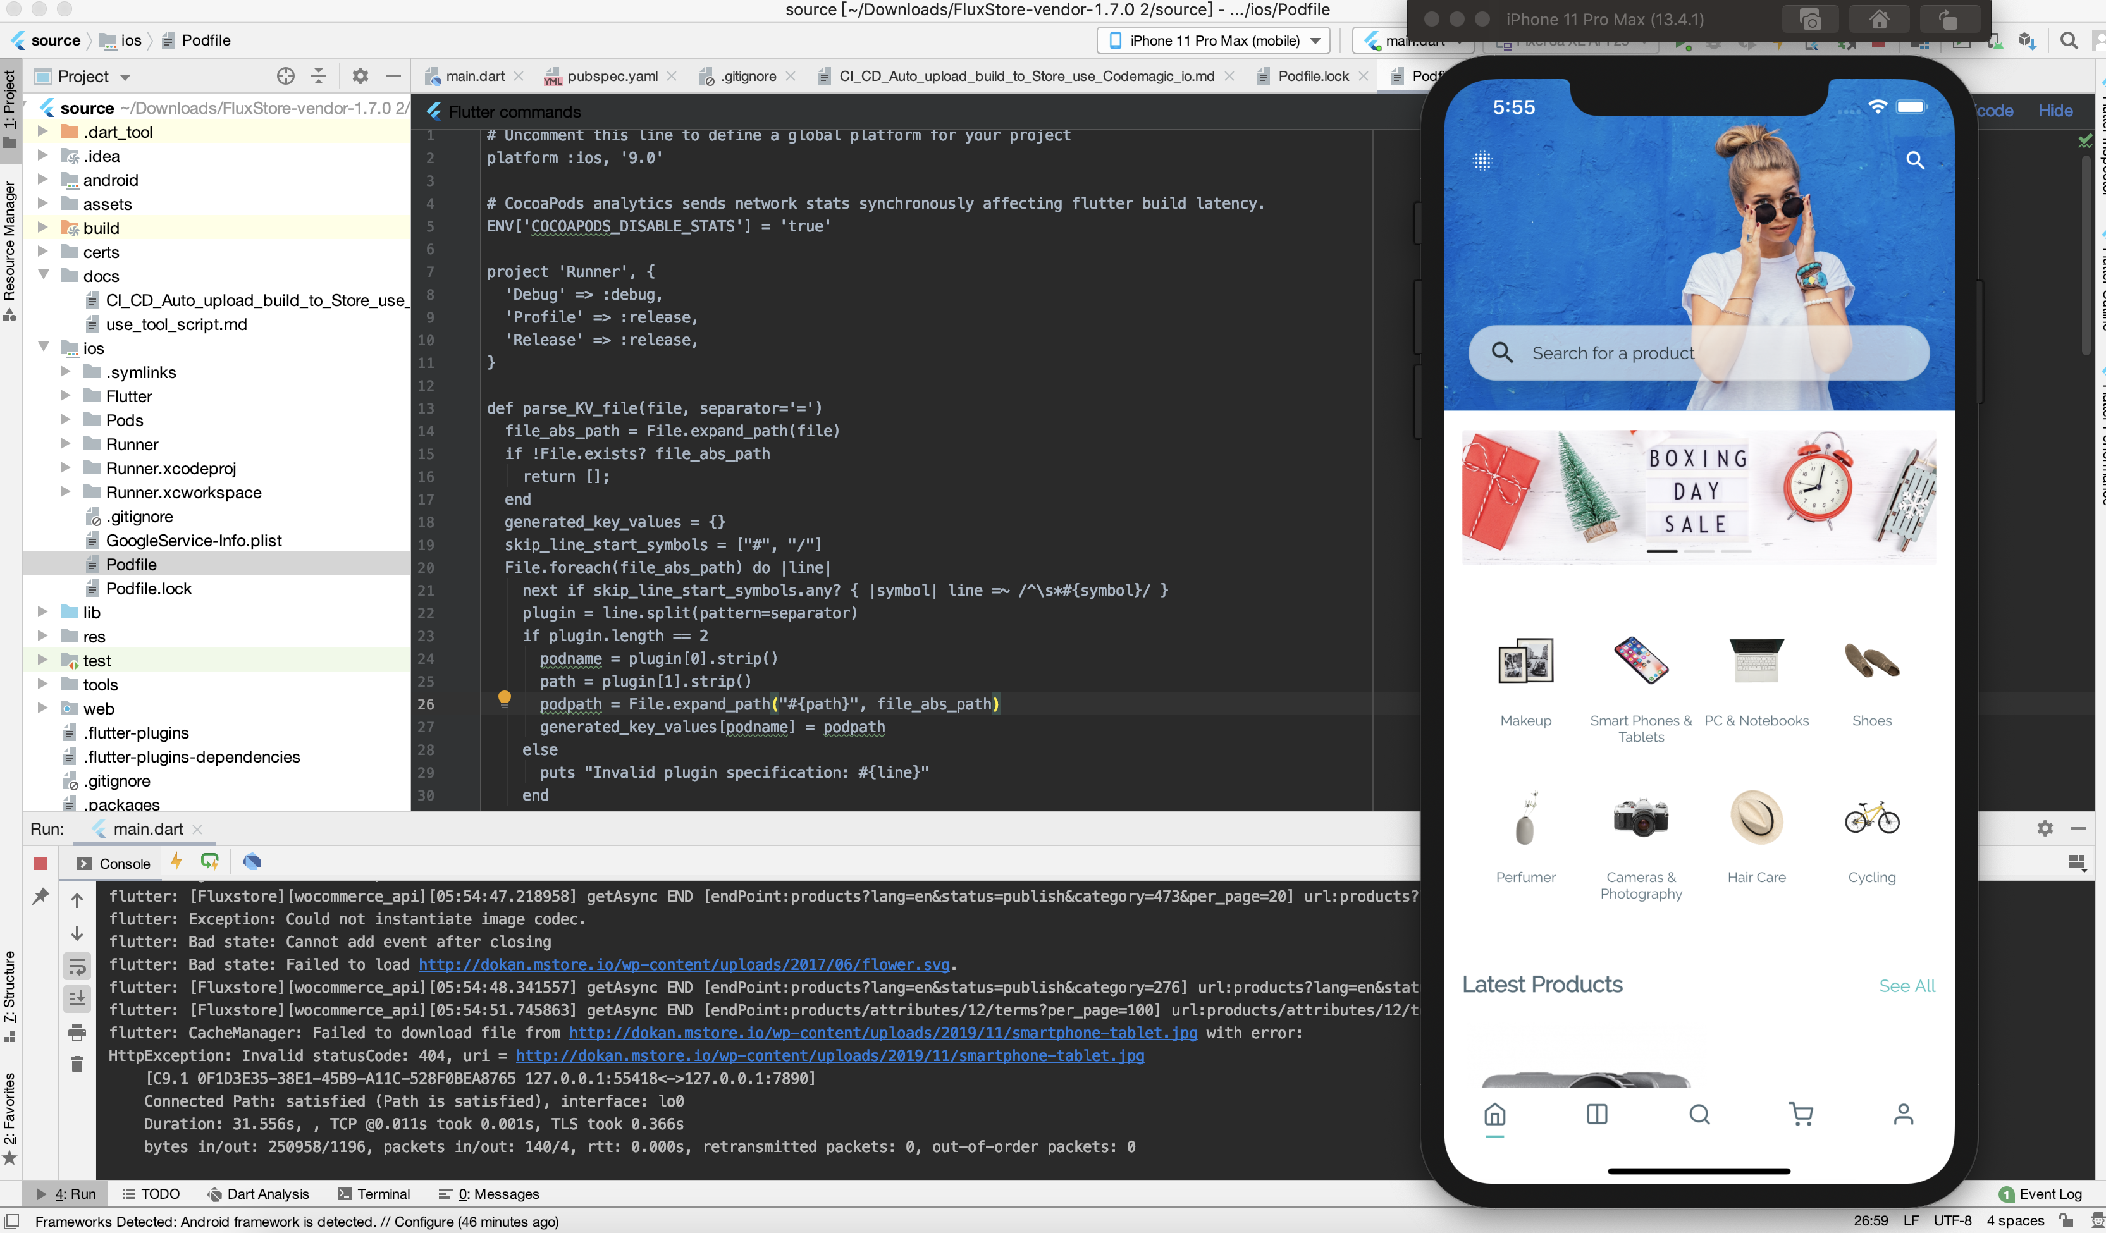
Task: Tap the search magnifier atop the simulator app
Action: point(1916,161)
